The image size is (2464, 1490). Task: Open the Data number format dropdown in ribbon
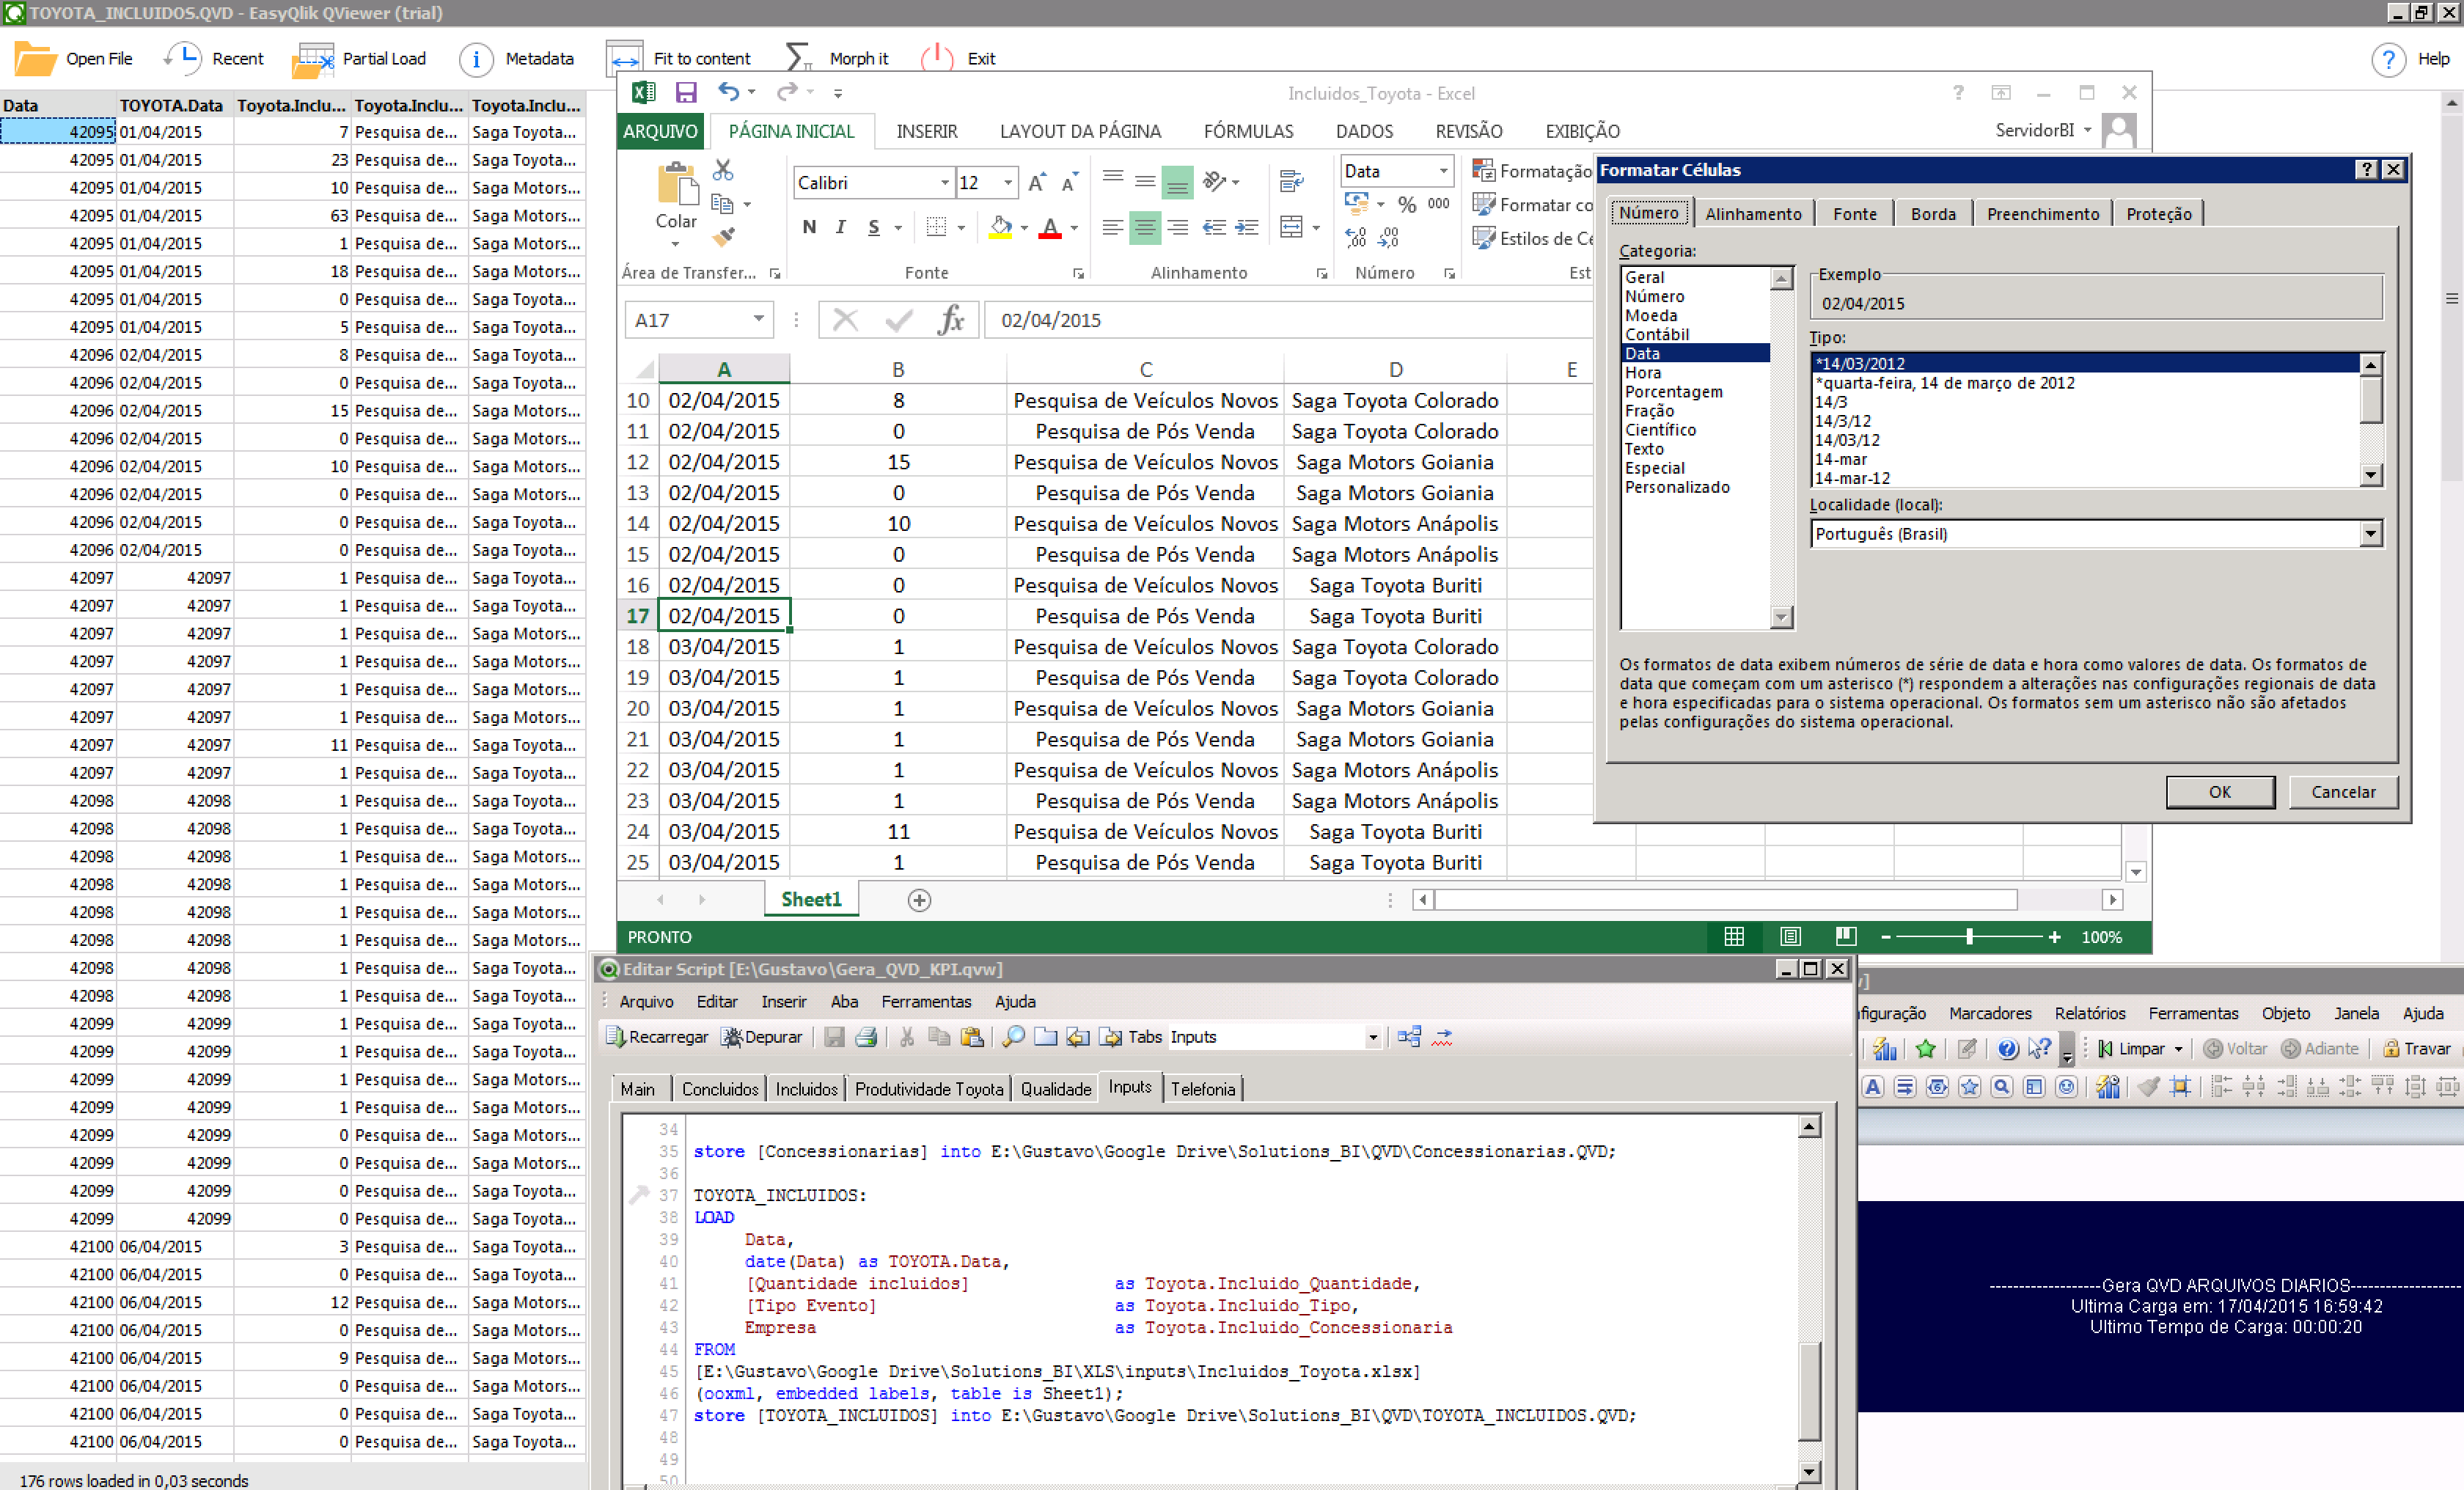click(x=1443, y=171)
